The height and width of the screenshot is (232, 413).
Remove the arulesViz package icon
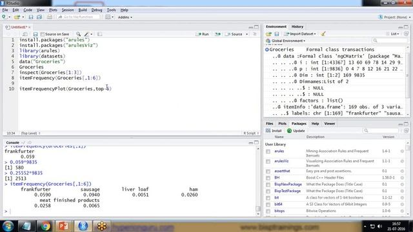(x=402, y=161)
